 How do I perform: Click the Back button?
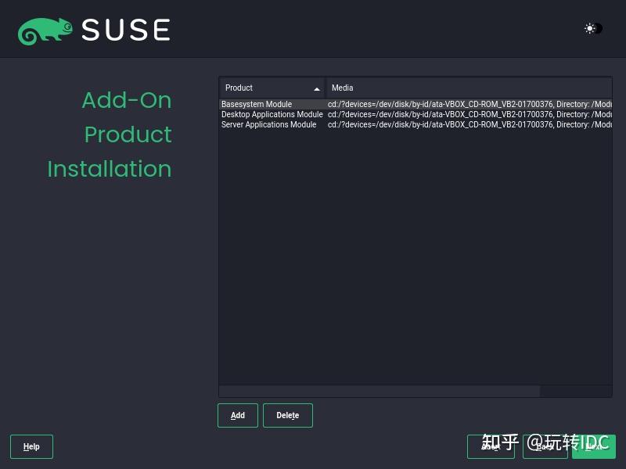point(545,446)
